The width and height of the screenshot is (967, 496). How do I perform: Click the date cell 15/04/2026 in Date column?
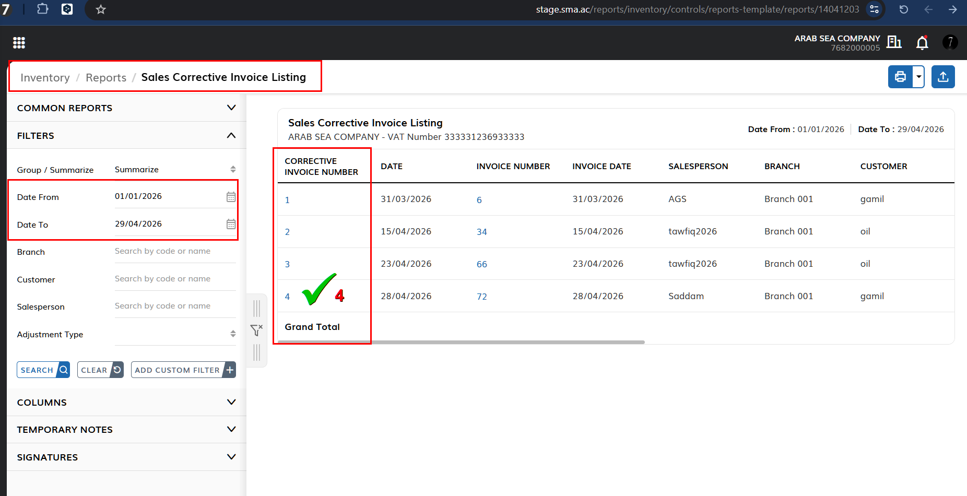tap(406, 231)
